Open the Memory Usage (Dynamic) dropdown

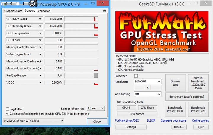point(41,68)
